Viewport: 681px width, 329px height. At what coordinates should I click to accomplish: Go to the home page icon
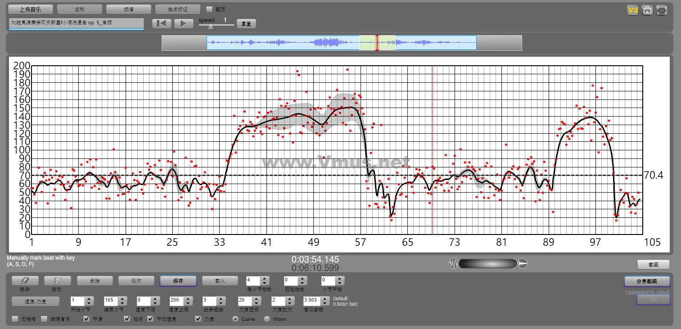pyautogui.click(x=647, y=10)
